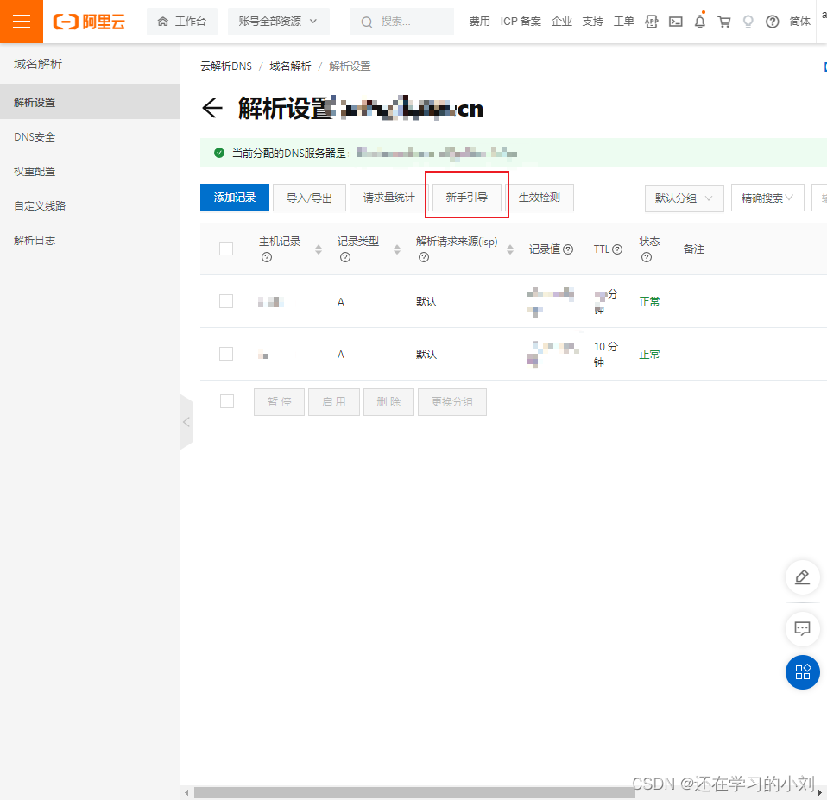Expand 账号全部资源 dropdown
827x800 pixels.
coord(279,22)
